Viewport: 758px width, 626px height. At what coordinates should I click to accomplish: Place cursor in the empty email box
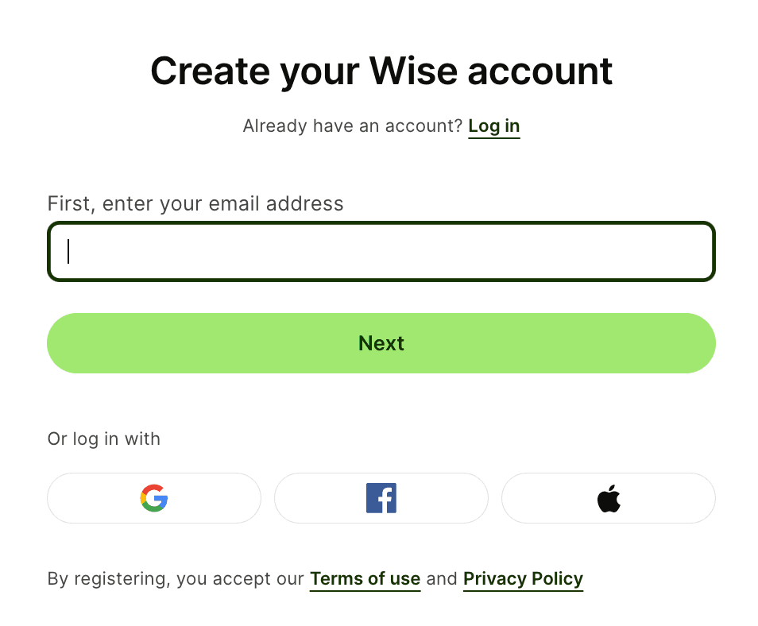[381, 251]
